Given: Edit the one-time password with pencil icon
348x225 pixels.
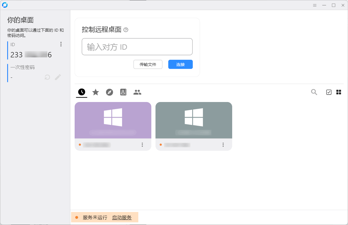Looking at the screenshot, I should tap(58, 77).
